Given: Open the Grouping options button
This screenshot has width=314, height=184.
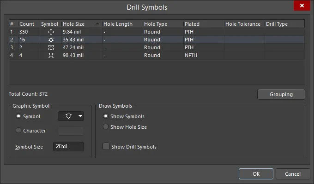Looking at the screenshot, I should (281, 94).
